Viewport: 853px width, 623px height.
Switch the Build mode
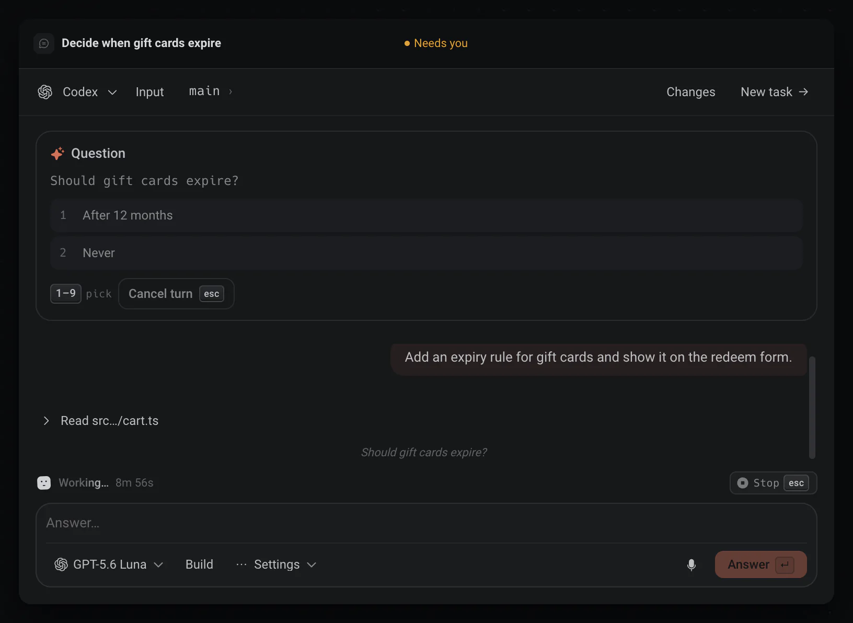pyautogui.click(x=199, y=564)
